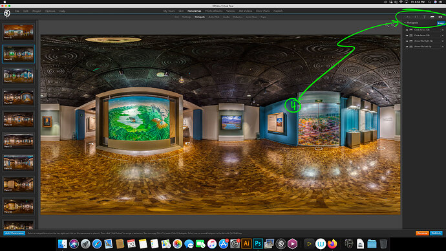
Task: Open Spotlight search in macOS menu bar
Action: point(429,2)
